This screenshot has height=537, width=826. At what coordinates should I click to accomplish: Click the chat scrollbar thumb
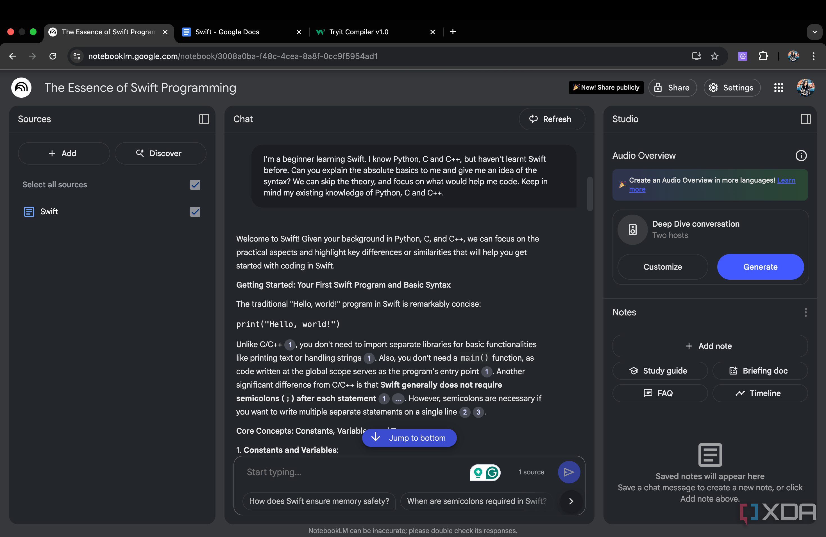pyautogui.click(x=589, y=194)
